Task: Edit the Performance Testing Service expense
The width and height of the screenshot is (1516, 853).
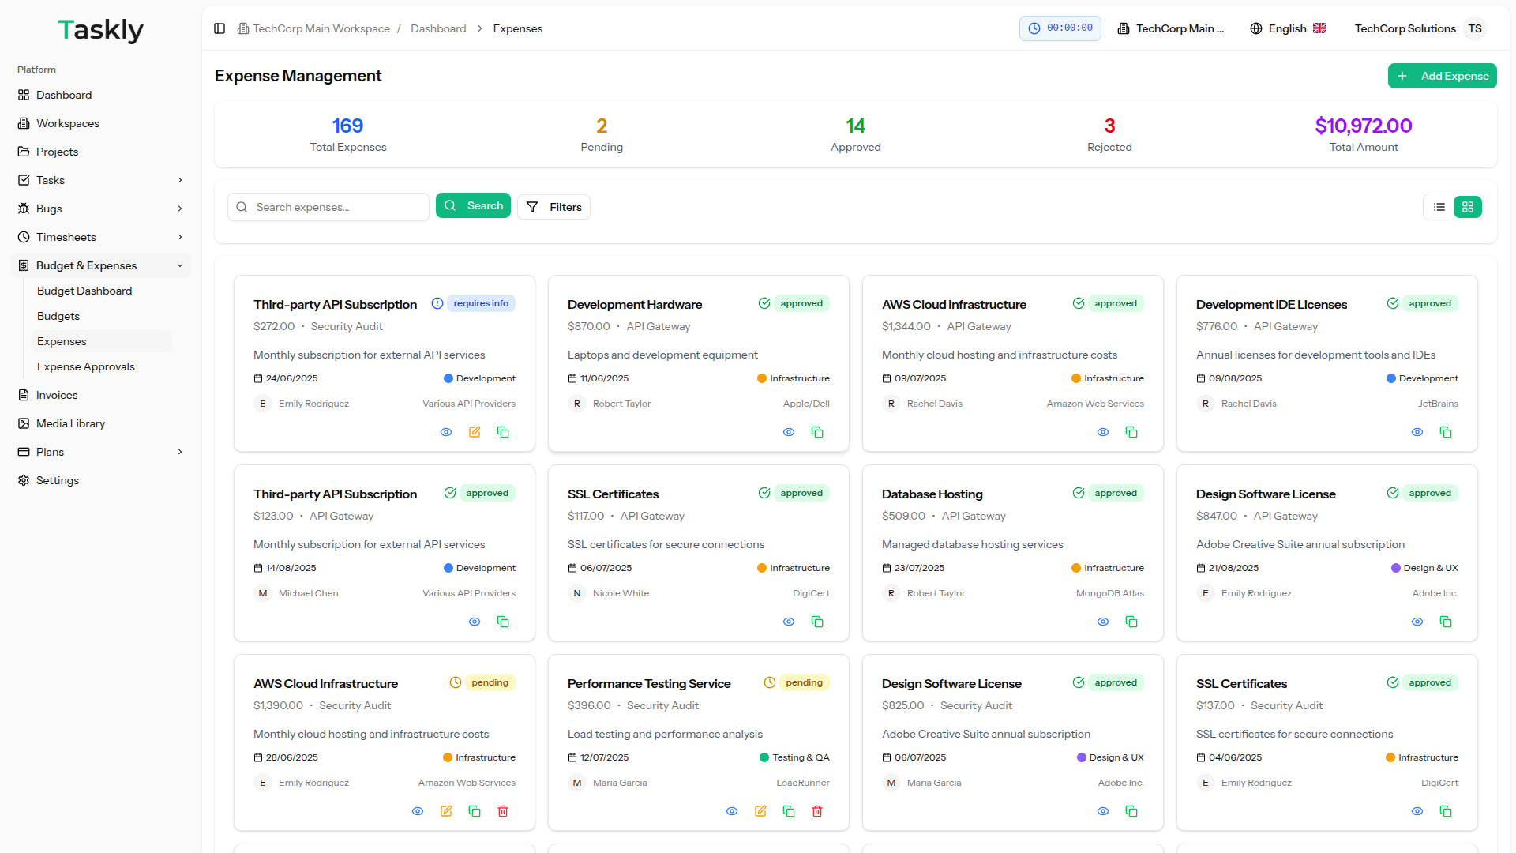Action: click(760, 811)
